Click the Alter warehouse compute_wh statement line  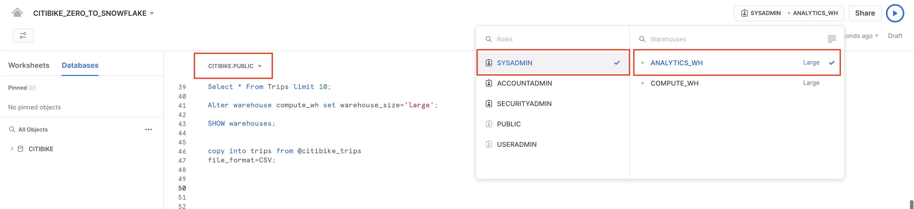[x=323, y=105]
